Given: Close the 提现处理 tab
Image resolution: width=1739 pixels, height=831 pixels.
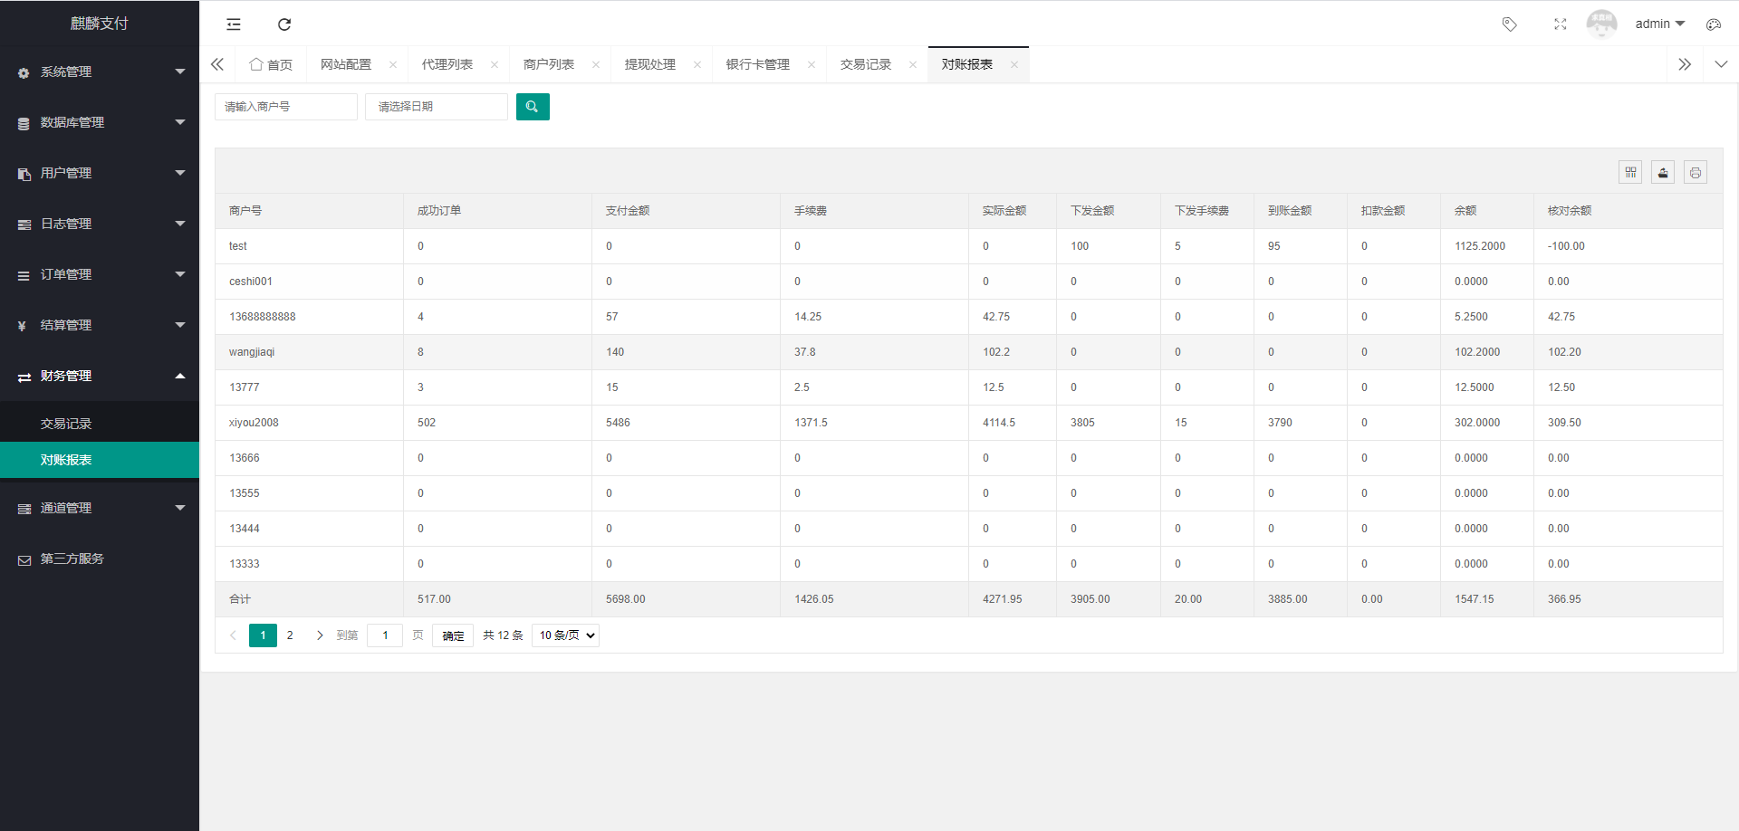Looking at the screenshot, I should point(697,64).
